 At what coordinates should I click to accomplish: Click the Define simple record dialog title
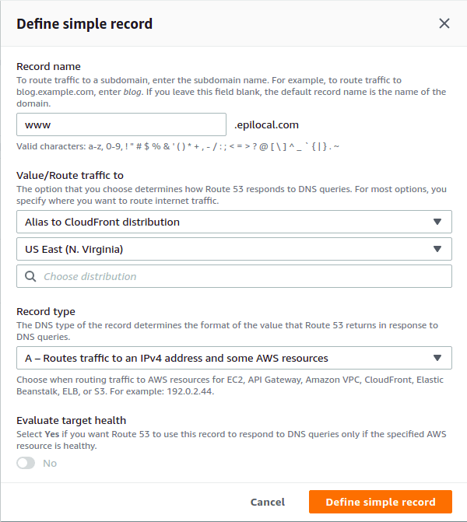click(84, 23)
